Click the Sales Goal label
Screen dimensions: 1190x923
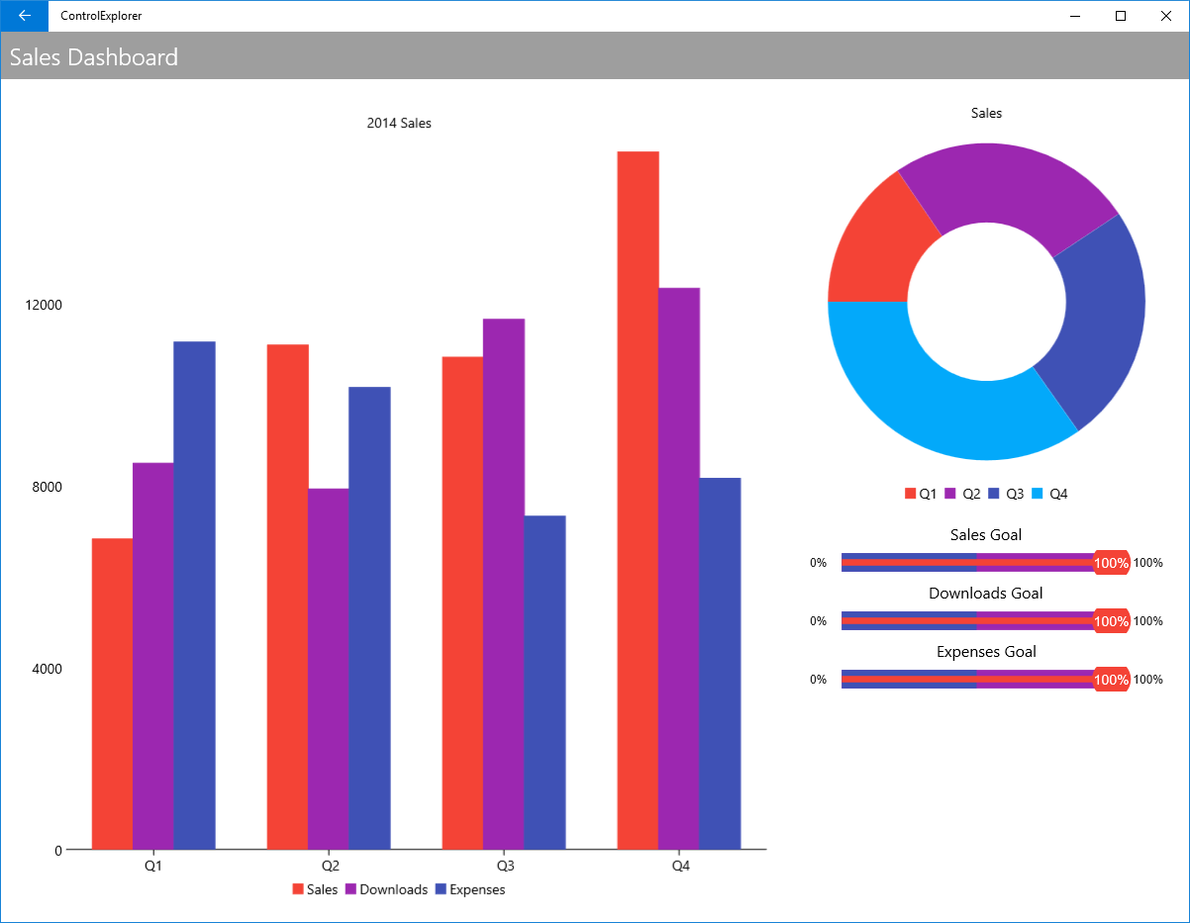click(x=986, y=535)
